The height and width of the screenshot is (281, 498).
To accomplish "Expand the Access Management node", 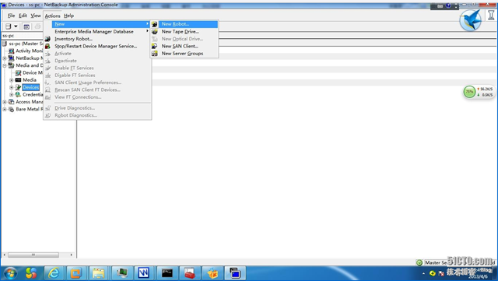I will 5,102.
